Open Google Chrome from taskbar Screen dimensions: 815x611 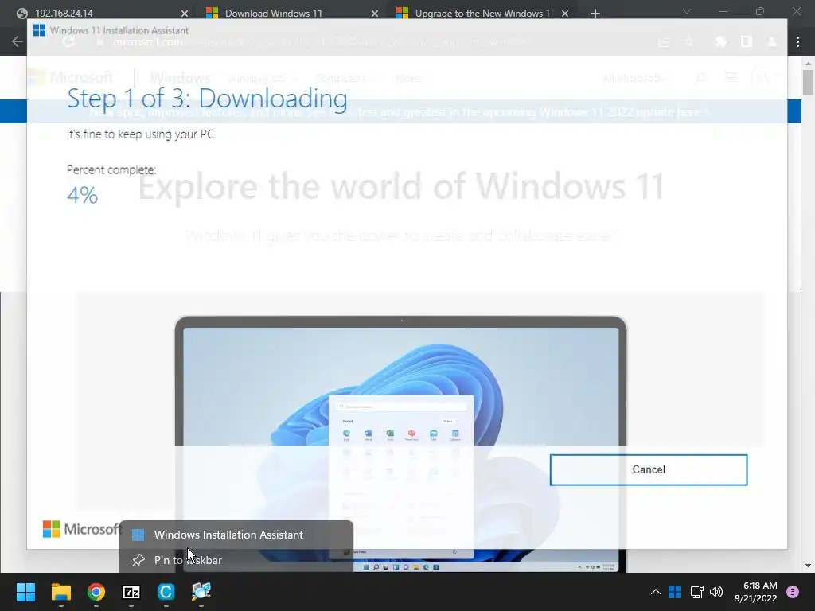pos(96,592)
